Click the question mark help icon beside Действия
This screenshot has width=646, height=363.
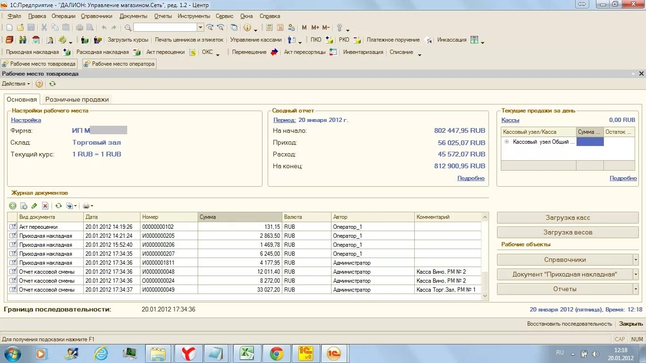pos(39,84)
